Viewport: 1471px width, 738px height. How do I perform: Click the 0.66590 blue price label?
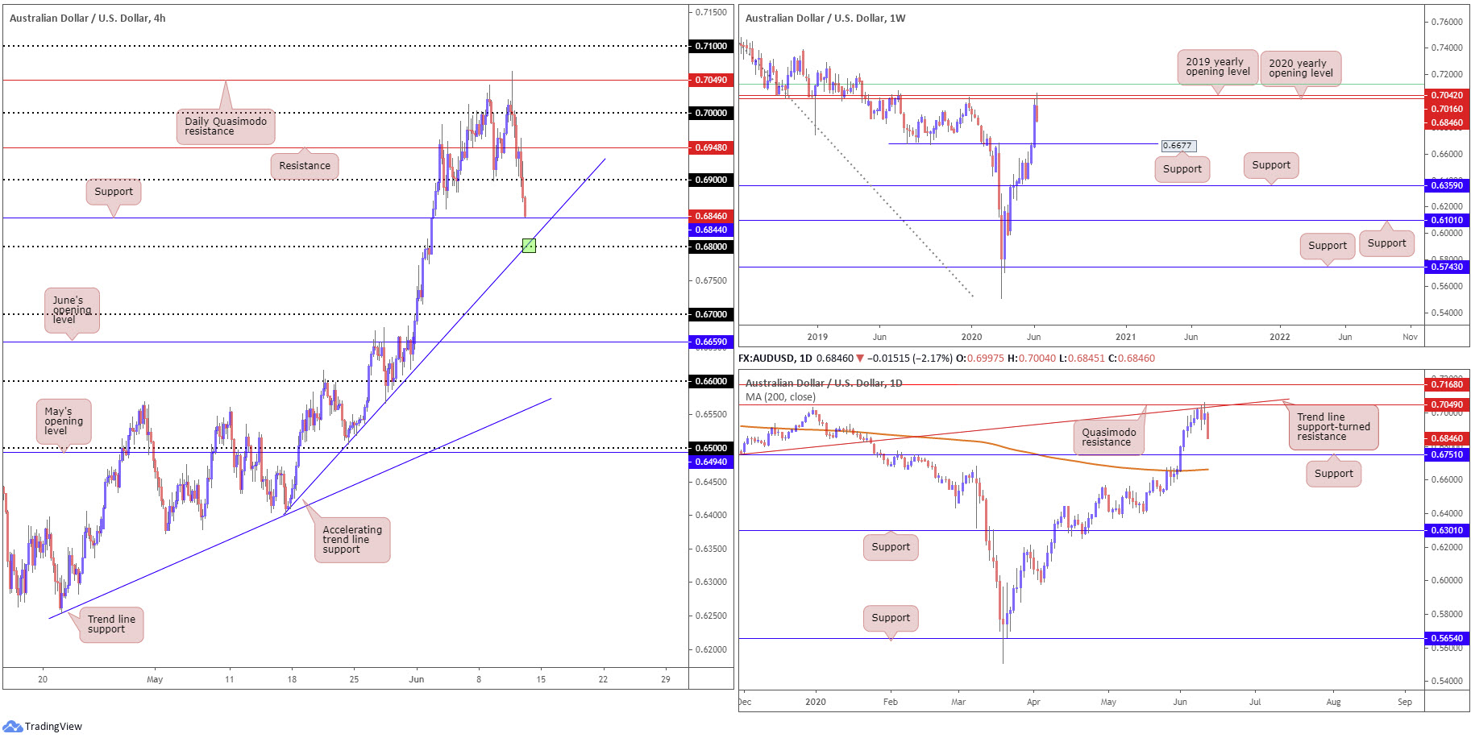pyautogui.click(x=711, y=342)
